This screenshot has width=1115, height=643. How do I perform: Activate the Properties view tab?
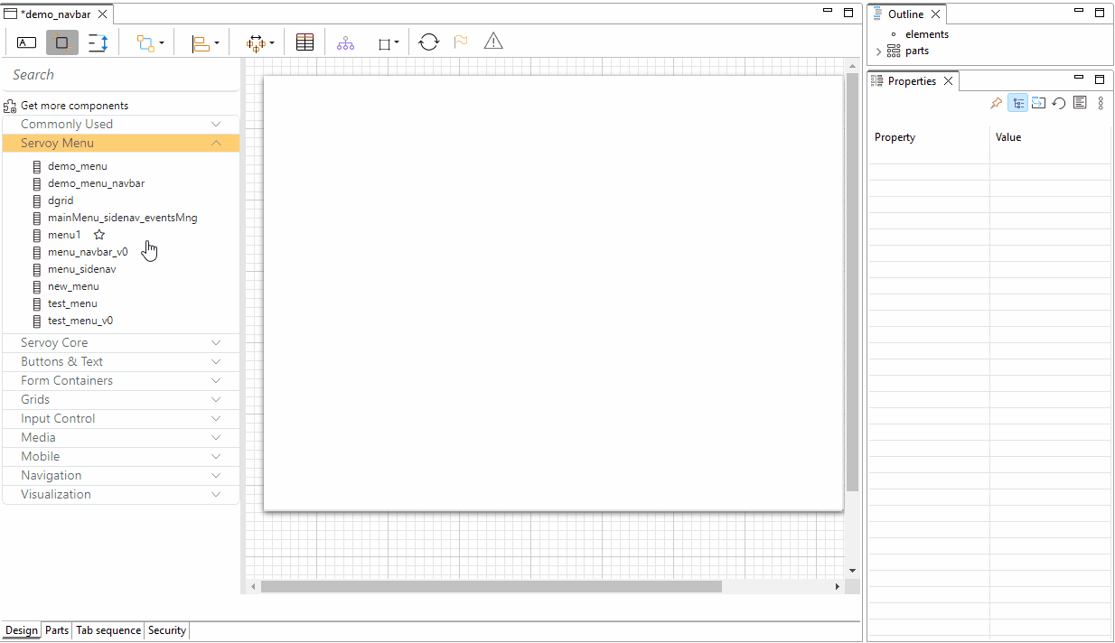pyautogui.click(x=912, y=81)
